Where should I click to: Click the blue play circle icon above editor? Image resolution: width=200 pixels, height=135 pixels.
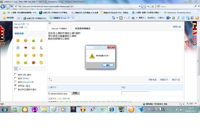click(x=49, y=23)
